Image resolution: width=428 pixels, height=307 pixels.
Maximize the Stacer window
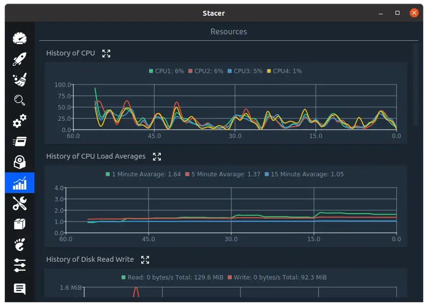(397, 13)
